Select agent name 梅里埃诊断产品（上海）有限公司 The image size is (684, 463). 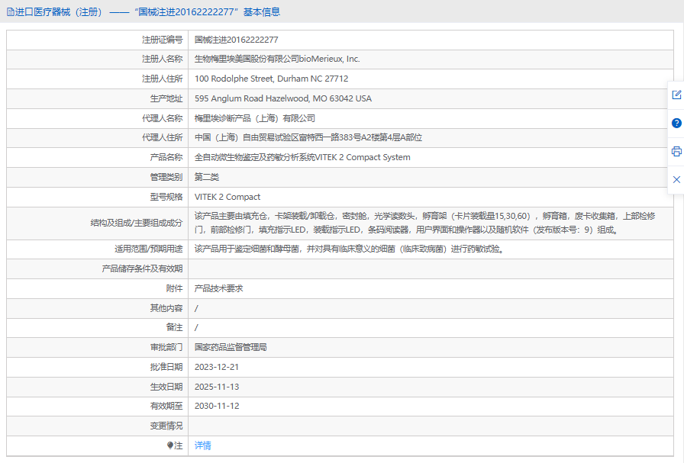click(x=255, y=118)
